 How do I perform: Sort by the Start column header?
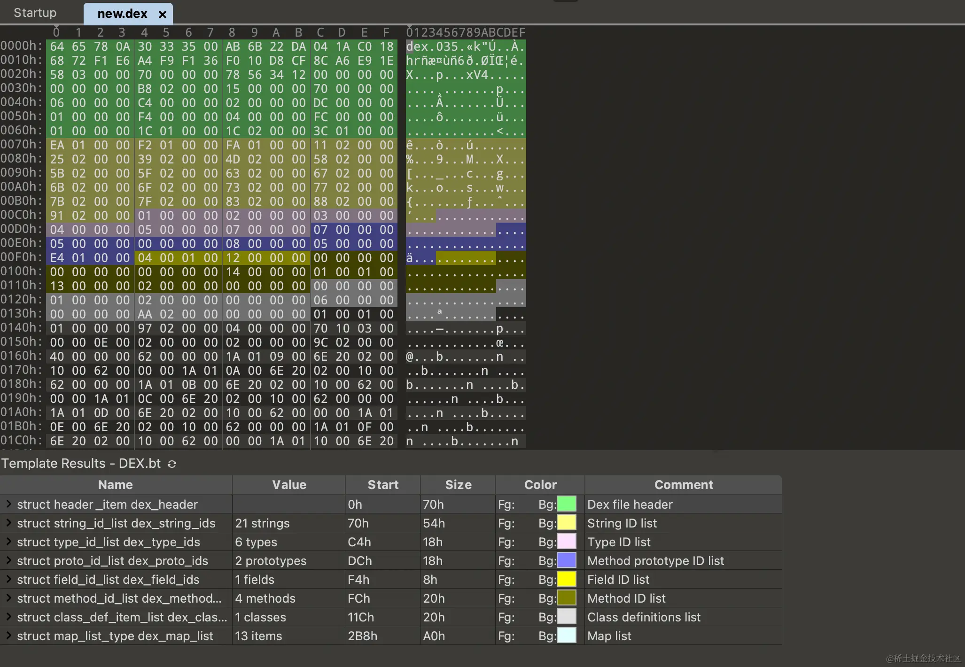(383, 485)
